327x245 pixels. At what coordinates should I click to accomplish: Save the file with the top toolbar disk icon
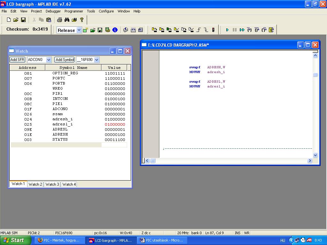pos(23,19)
